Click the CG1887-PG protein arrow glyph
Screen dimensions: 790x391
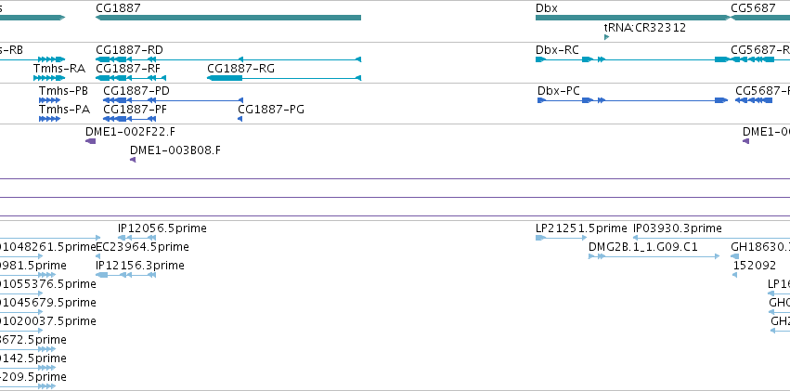[240, 119]
